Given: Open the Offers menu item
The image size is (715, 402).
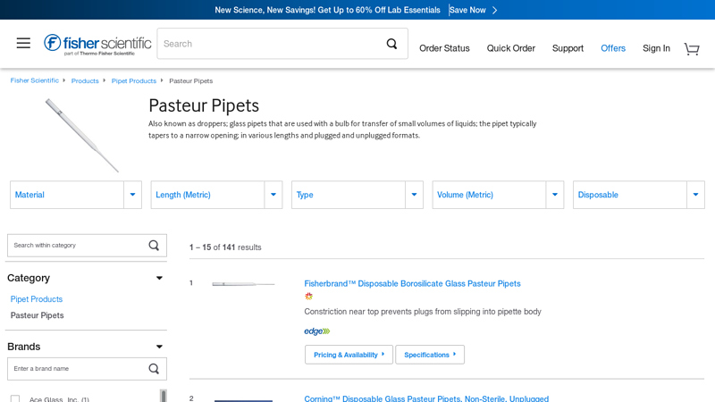Looking at the screenshot, I should 613,48.
